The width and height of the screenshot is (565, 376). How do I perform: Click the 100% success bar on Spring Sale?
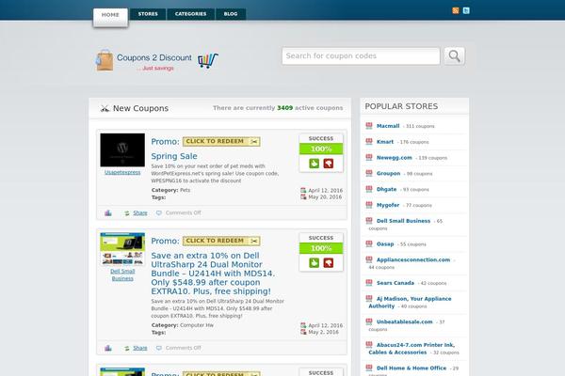point(321,149)
